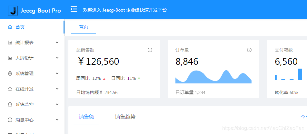This screenshot has width=307, height=134.
Task: Click the dashboard gauge icon beside 系统监控
Action: click(10, 104)
